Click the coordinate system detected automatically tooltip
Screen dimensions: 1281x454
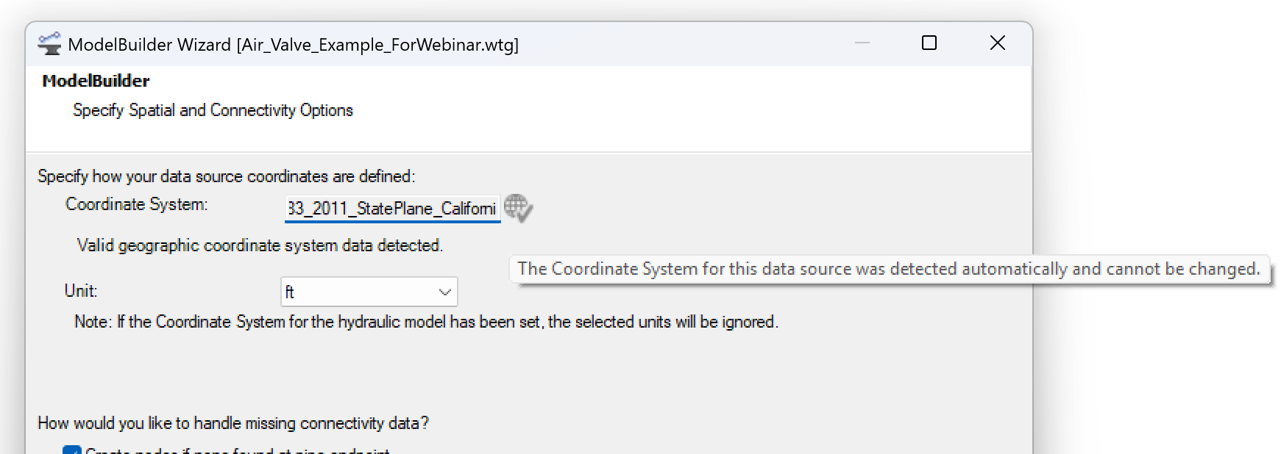tap(889, 269)
